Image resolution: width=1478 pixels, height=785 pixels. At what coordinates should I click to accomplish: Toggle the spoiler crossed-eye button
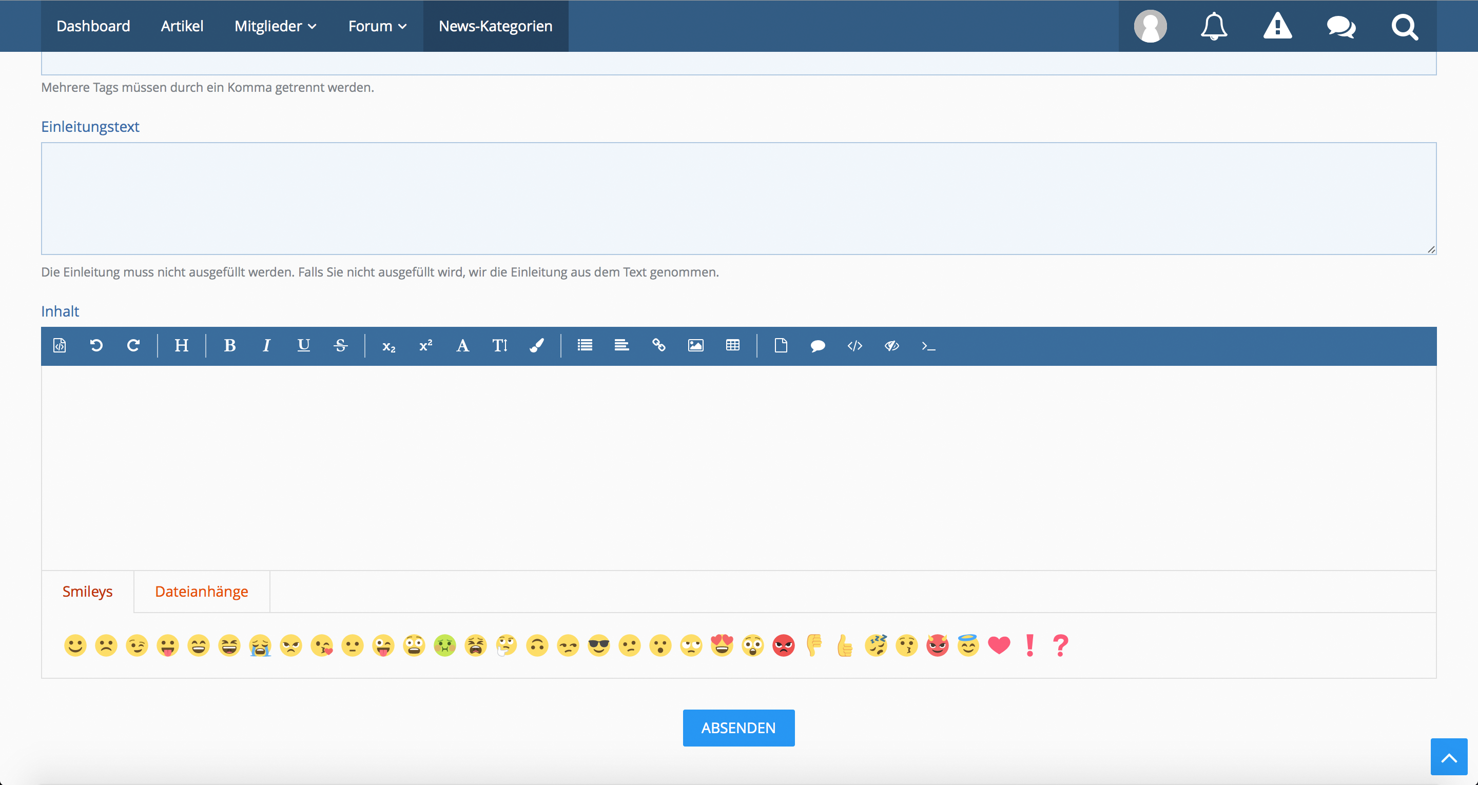click(891, 345)
